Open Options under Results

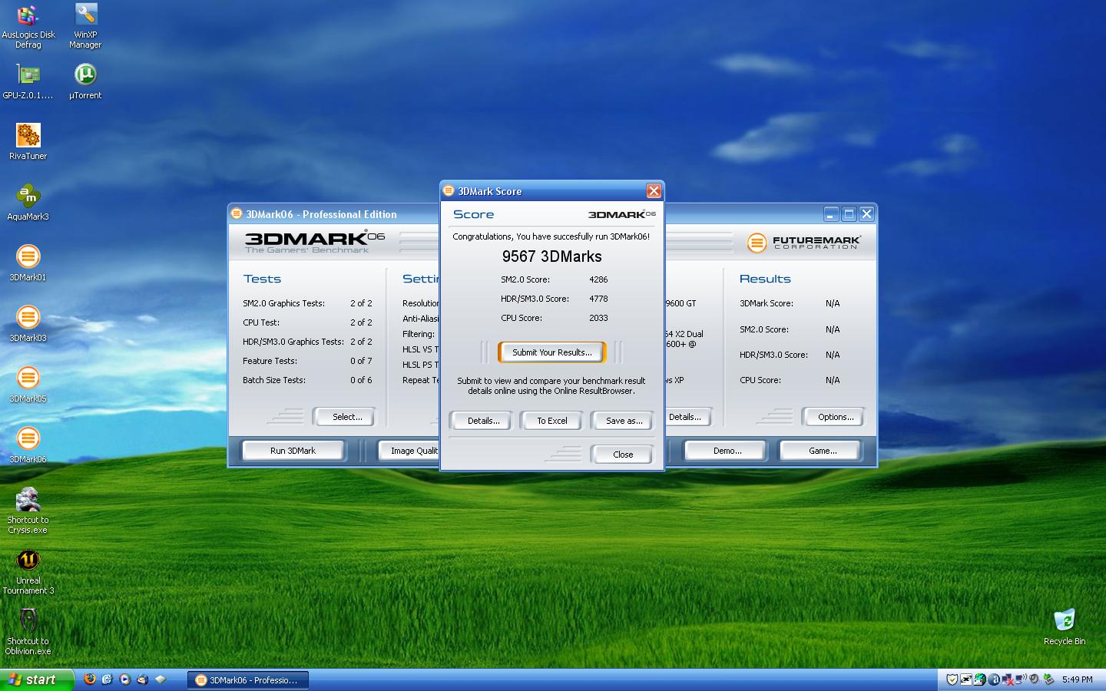pos(836,417)
